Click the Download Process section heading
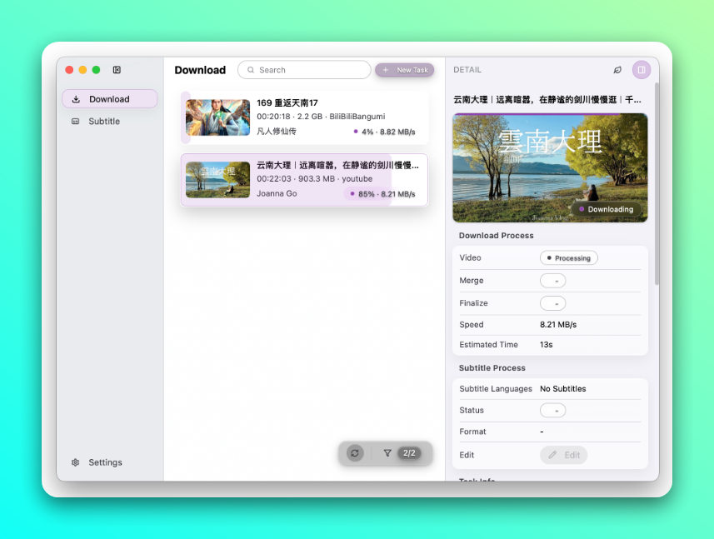 (497, 236)
